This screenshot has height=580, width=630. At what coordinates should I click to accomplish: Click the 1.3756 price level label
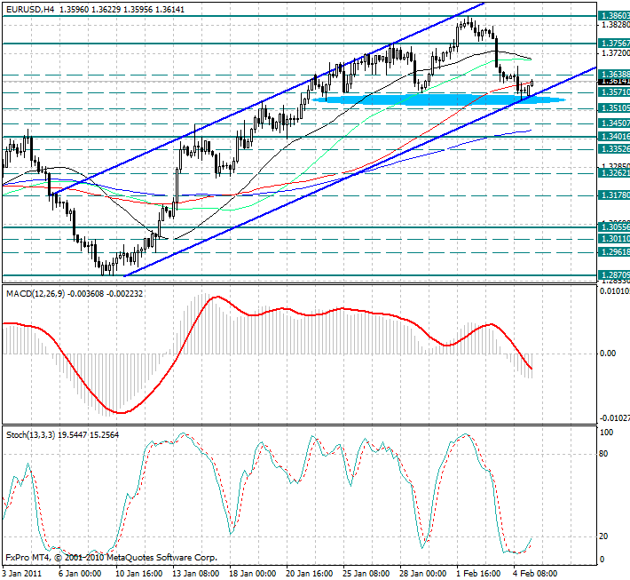[614, 43]
